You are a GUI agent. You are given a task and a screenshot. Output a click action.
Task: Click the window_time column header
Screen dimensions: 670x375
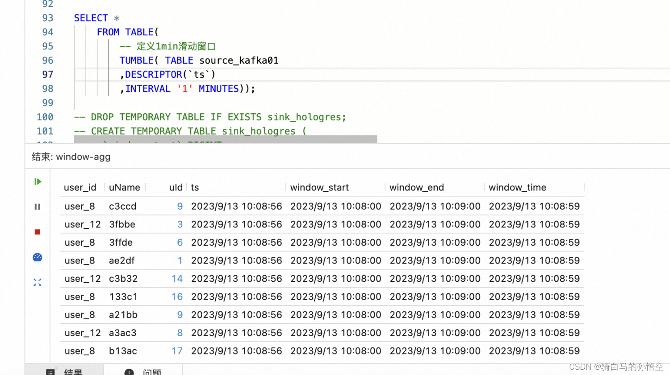coord(517,188)
